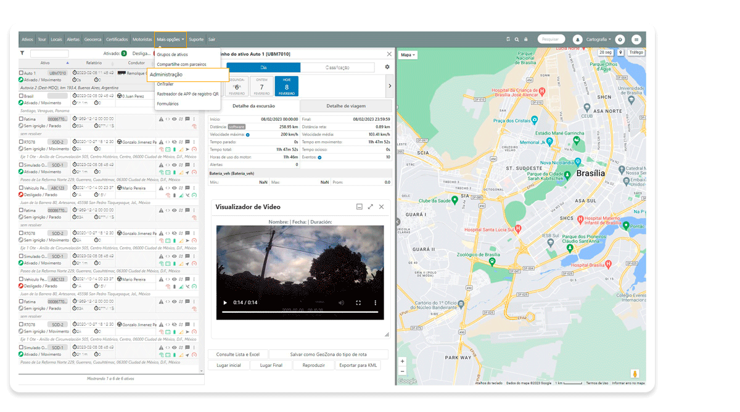Click the notification bell icon
740x412 pixels.
[x=578, y=39]
